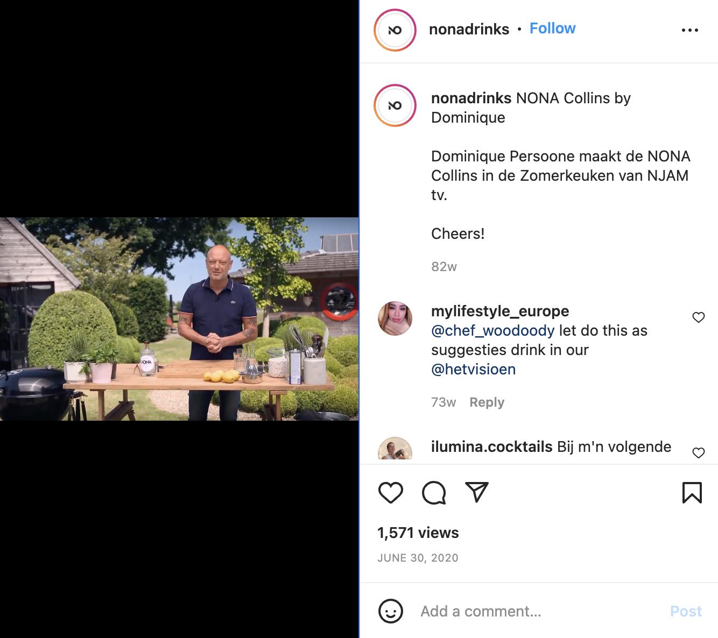The image size is (718, 638).
Task: Play the NONA Collins video
Action: click(179, 318)
